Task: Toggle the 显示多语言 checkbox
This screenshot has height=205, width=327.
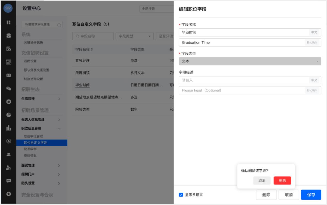Action: coord(181,195)
